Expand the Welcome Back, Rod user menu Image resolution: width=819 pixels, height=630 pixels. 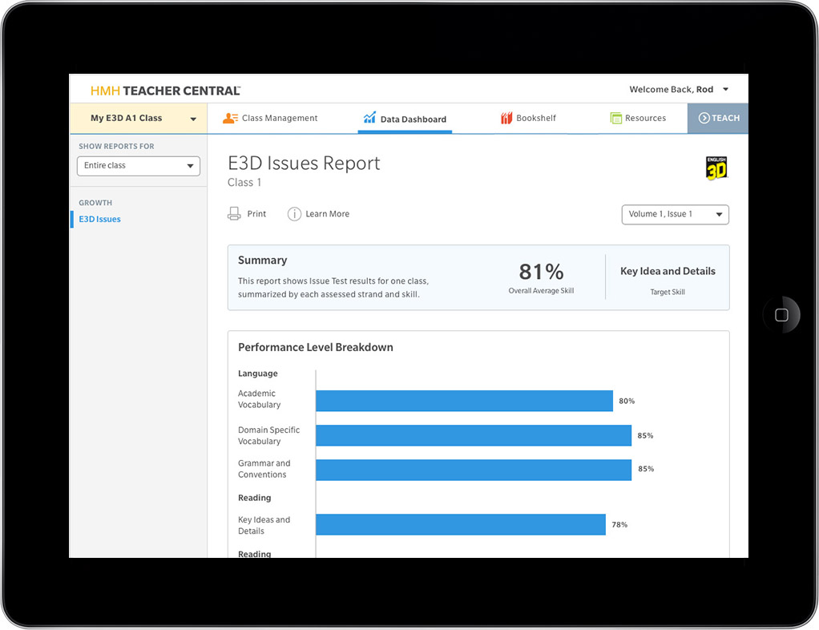click(679, 89)
